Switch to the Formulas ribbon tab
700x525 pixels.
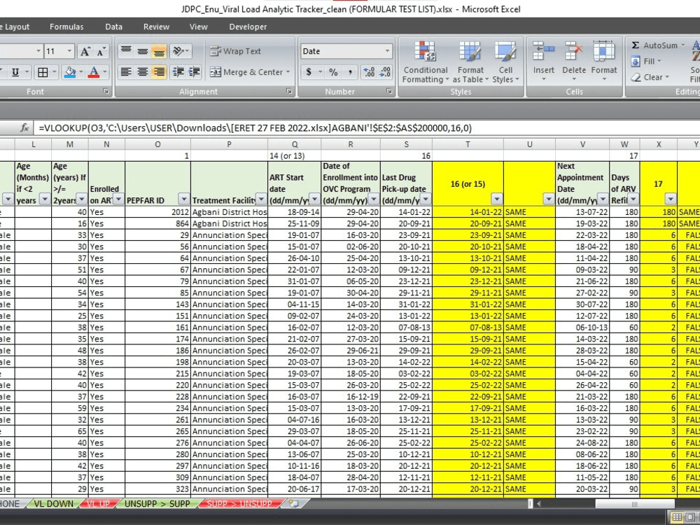click(66, 27)
